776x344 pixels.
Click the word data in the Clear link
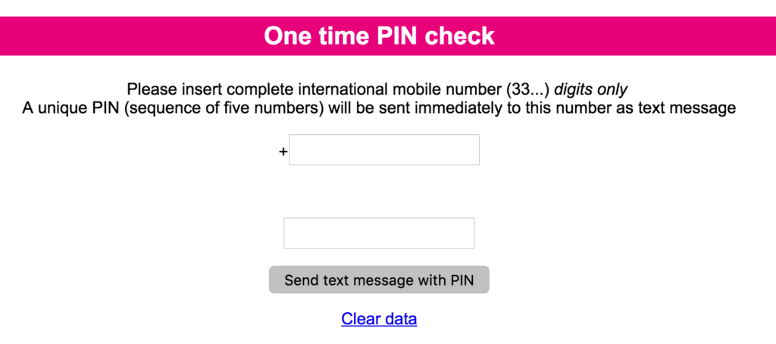(x=399, y=319)
